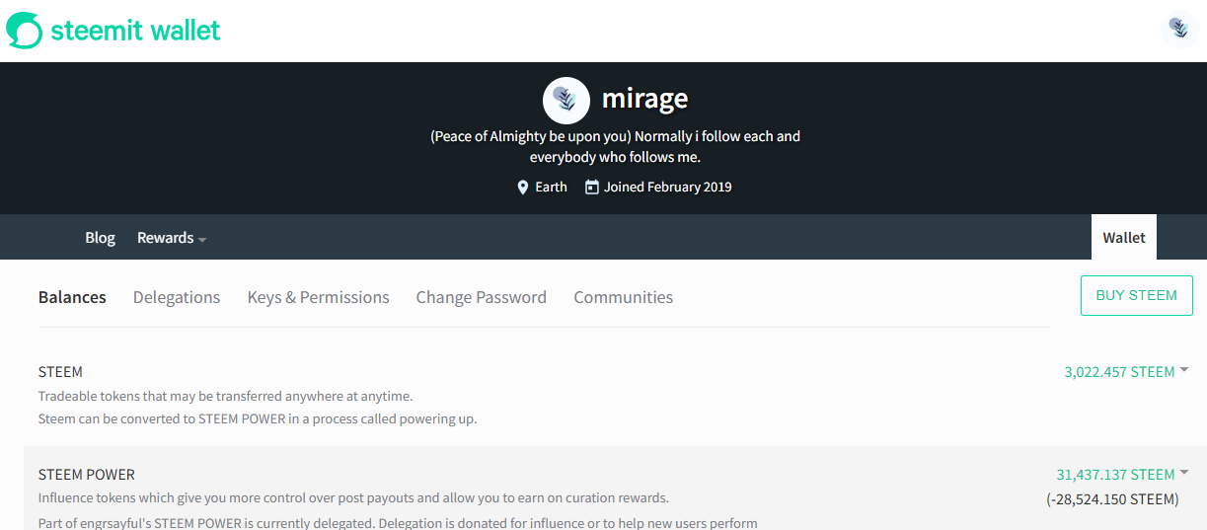This screenshot has width=1207, height=530.
Task: Click the STEEM POWER section heading
Action: point(87,475)
